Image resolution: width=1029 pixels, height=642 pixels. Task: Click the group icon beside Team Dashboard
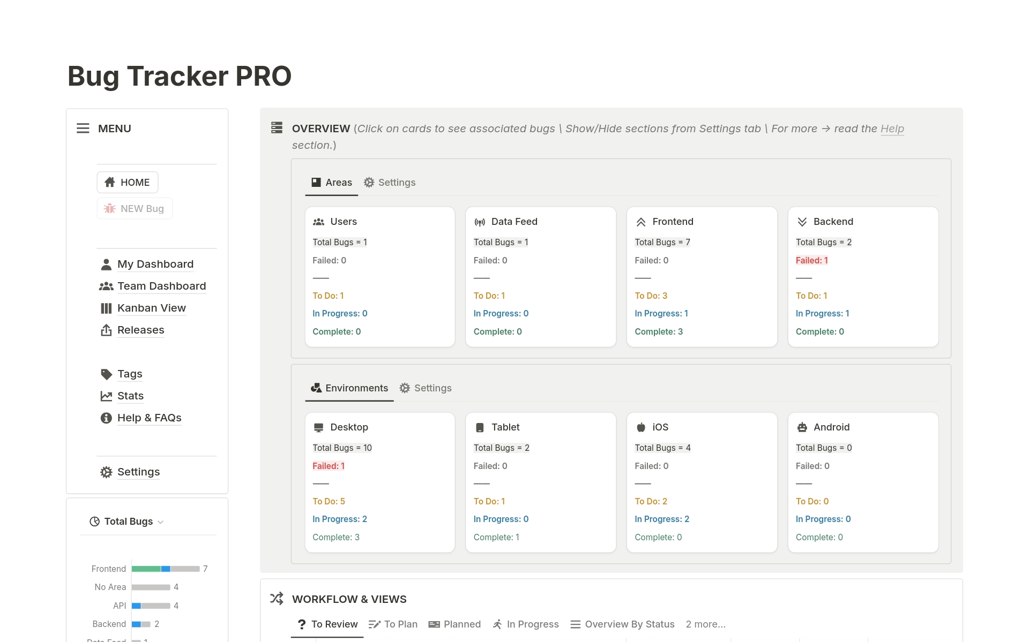(106, 286)
